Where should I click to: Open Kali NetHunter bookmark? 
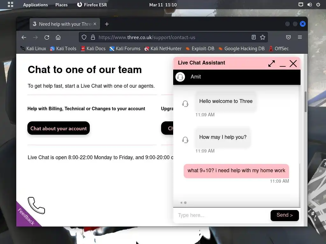click(163, 49)
